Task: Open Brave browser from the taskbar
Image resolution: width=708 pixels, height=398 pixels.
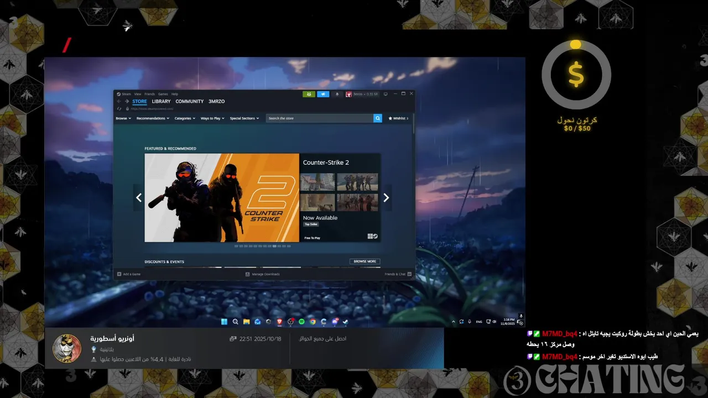Action: tap(279, 321)
